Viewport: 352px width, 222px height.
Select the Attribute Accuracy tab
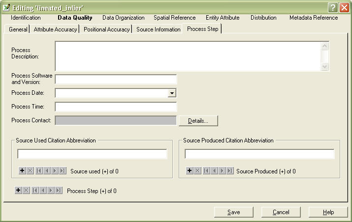(55, 29)
